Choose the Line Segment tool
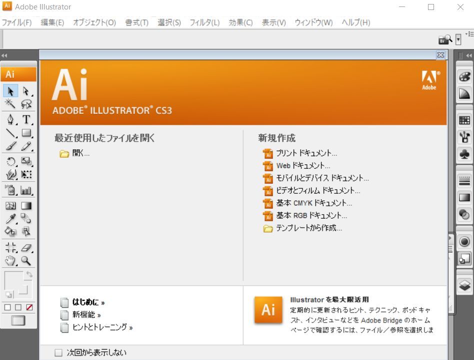474x360 pixels. click(x=10, y=133)
